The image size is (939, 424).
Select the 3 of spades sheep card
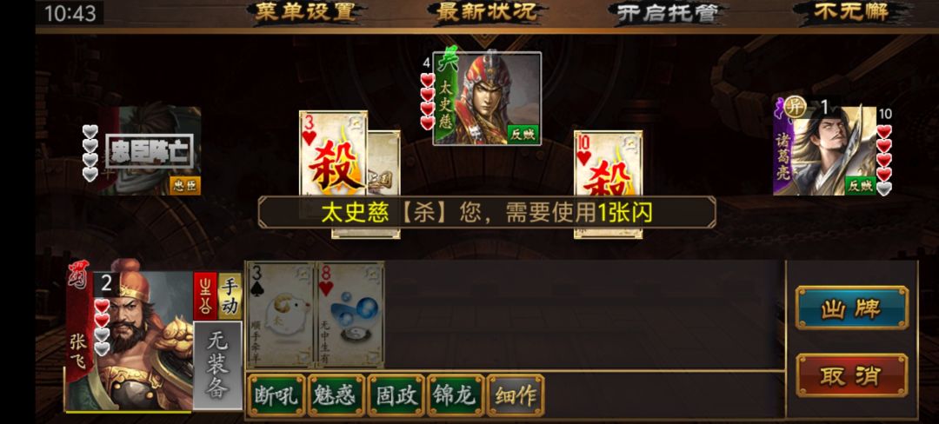(x=280, y=315)
